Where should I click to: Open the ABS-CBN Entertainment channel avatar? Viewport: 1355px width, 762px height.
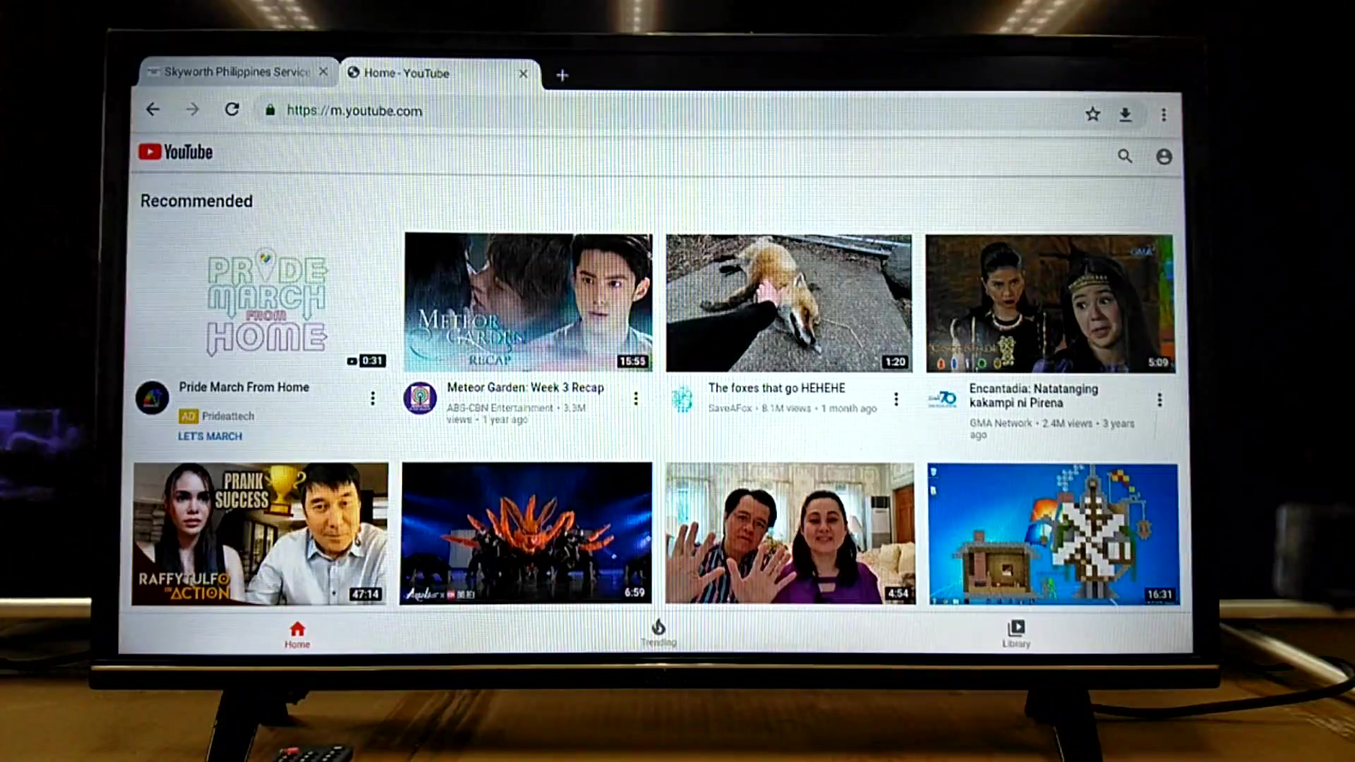point(420,398)
